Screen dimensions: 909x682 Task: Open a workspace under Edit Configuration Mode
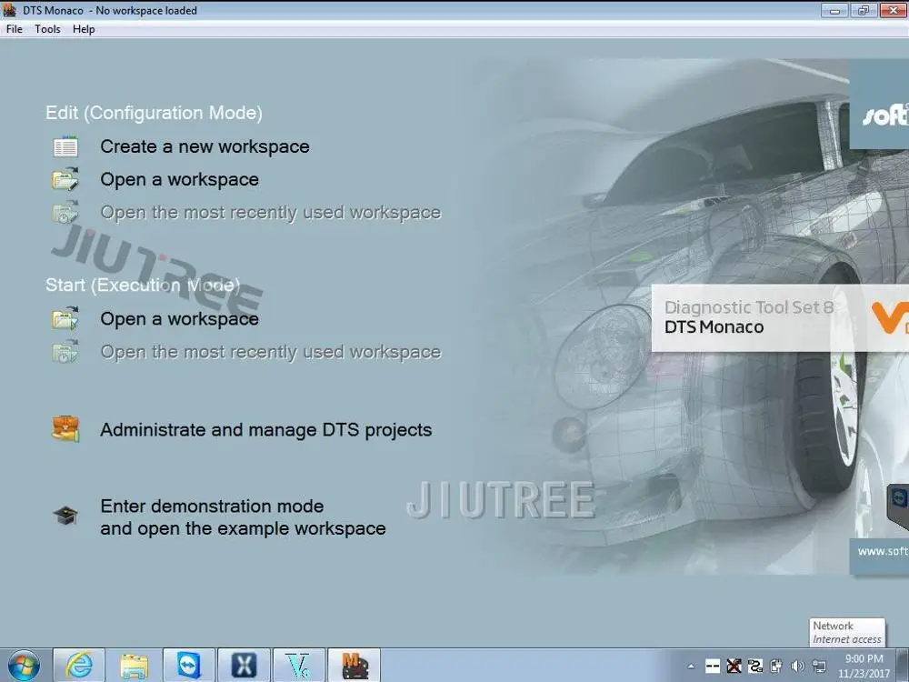click(180, 180)
